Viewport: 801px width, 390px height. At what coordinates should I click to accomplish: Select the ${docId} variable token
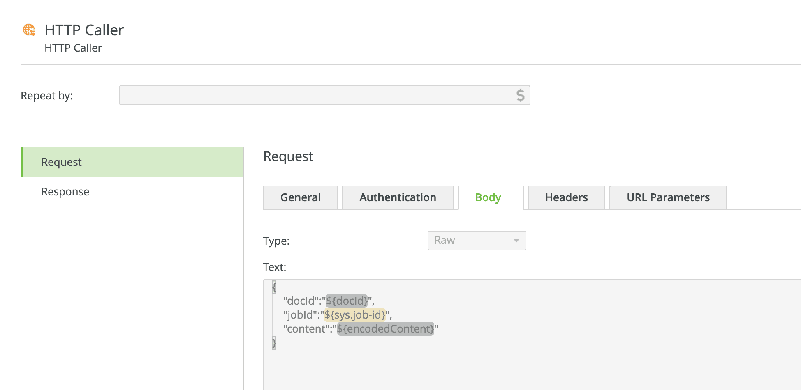click(x=347, y=301)
